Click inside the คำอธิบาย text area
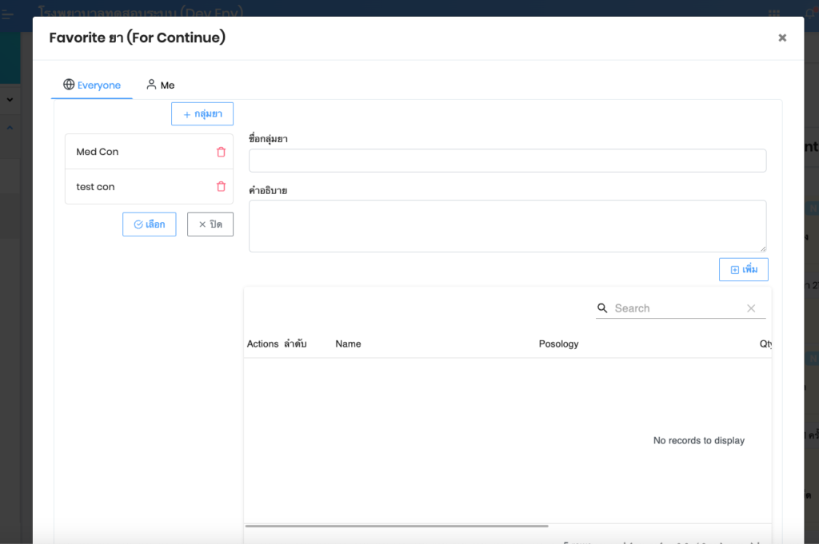The width and height of the screenshot is (819, 544). click(x=507, y=226)
